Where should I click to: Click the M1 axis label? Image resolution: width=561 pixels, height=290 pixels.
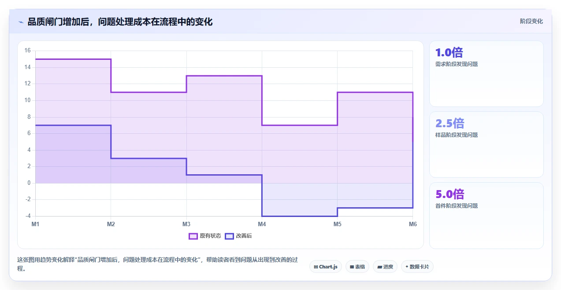tap(35, 224)
